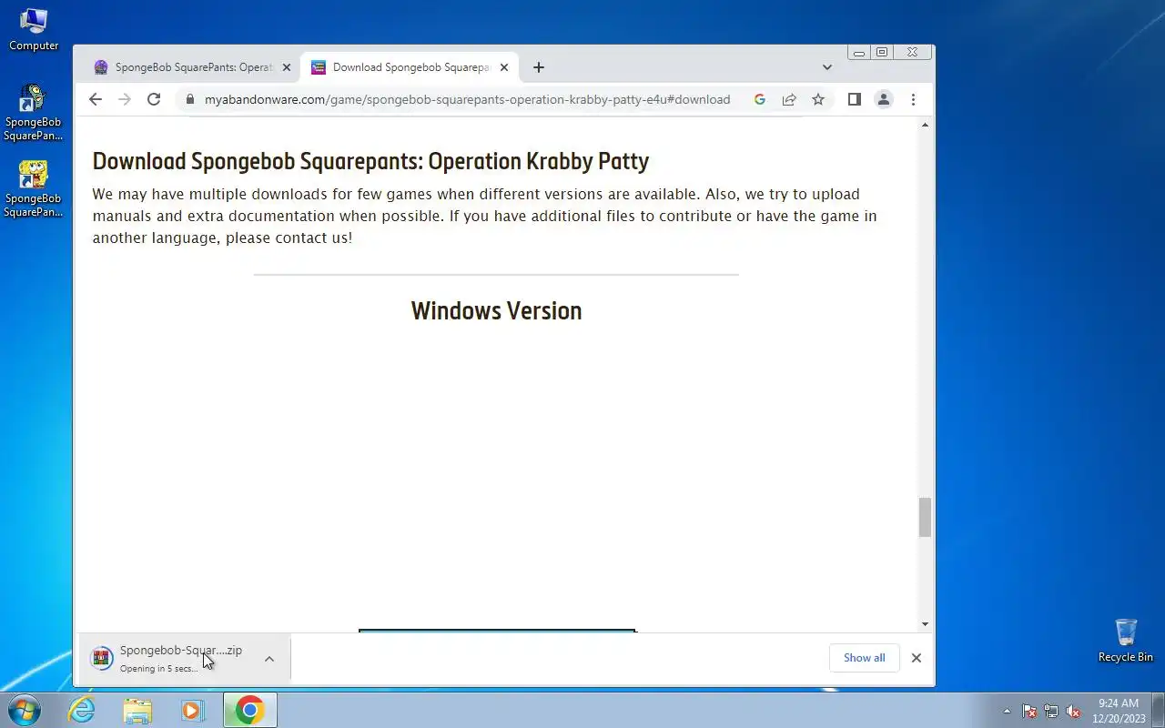The width and height of the screenshot is (1165, 728).
Task: Close the SpongeBob SquarePants: Operat... tab
Action: (x=287, y=67)
